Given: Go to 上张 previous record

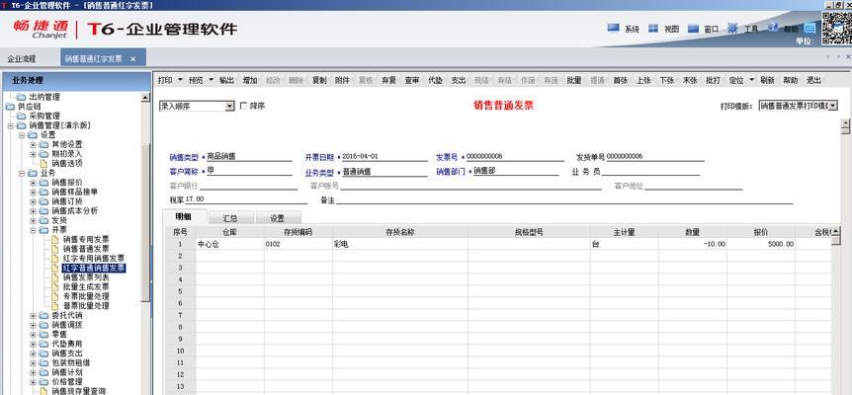Looking at the screenshot, I should 643,80.
